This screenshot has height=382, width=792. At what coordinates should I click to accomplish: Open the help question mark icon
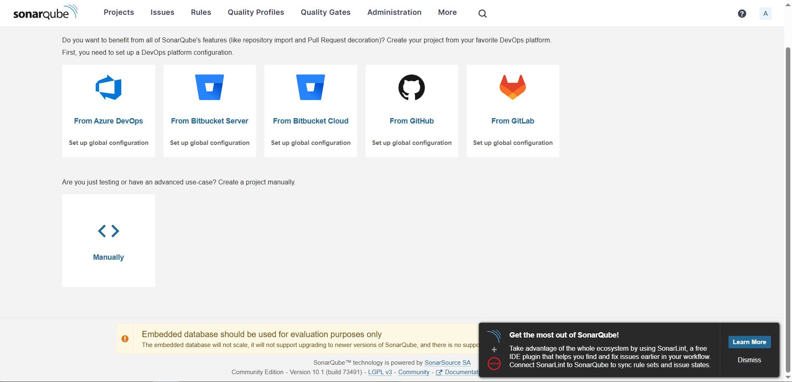click(742, 14)
